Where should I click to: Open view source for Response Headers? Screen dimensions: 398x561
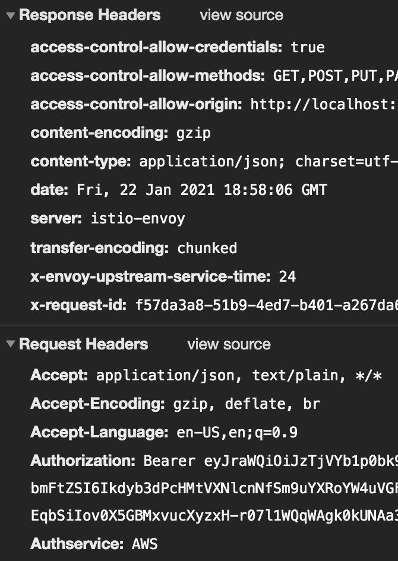(x=241, y=15)
